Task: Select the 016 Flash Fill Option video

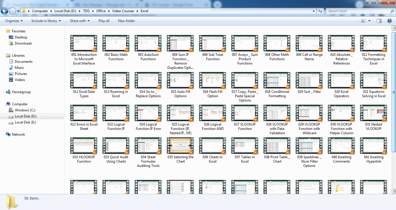Action: point(213,85)
